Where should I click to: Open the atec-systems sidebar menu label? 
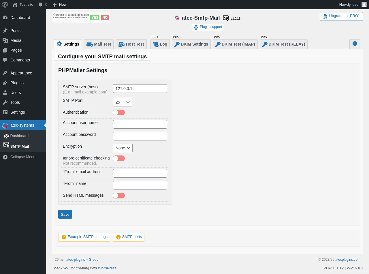[22, 125]
